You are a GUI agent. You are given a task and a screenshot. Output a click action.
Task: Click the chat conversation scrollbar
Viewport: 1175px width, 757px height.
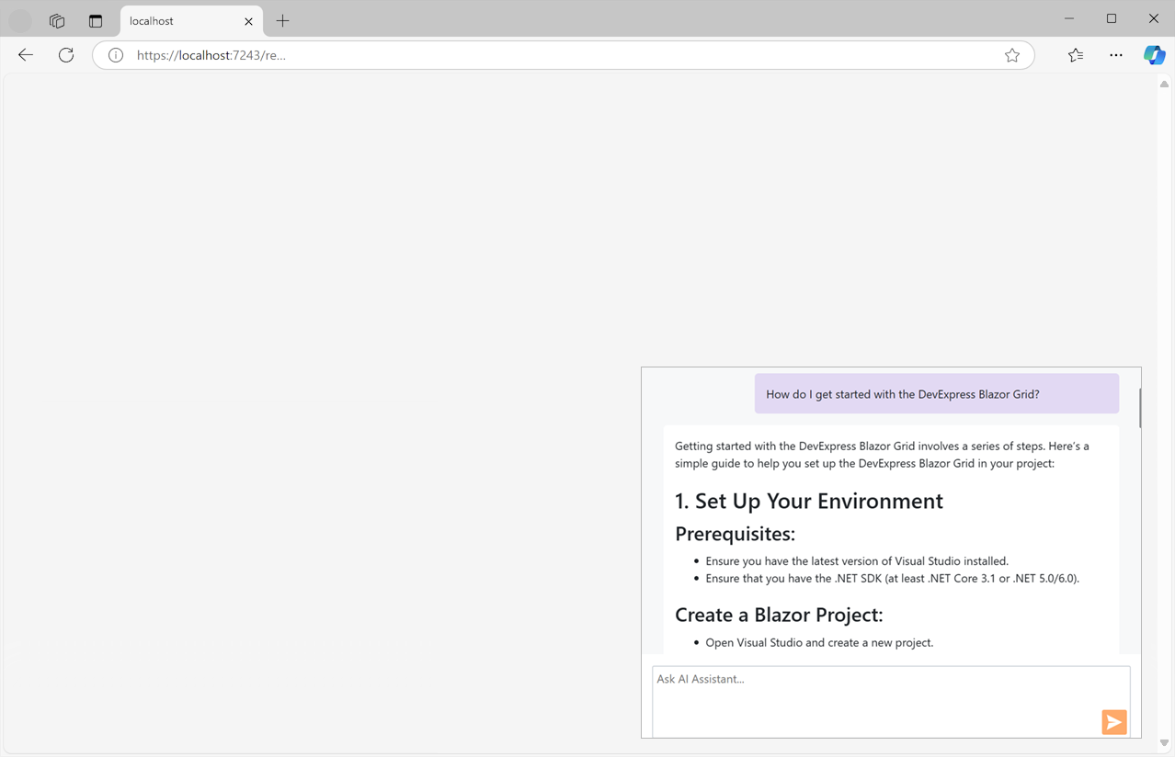click(1140, 408)
